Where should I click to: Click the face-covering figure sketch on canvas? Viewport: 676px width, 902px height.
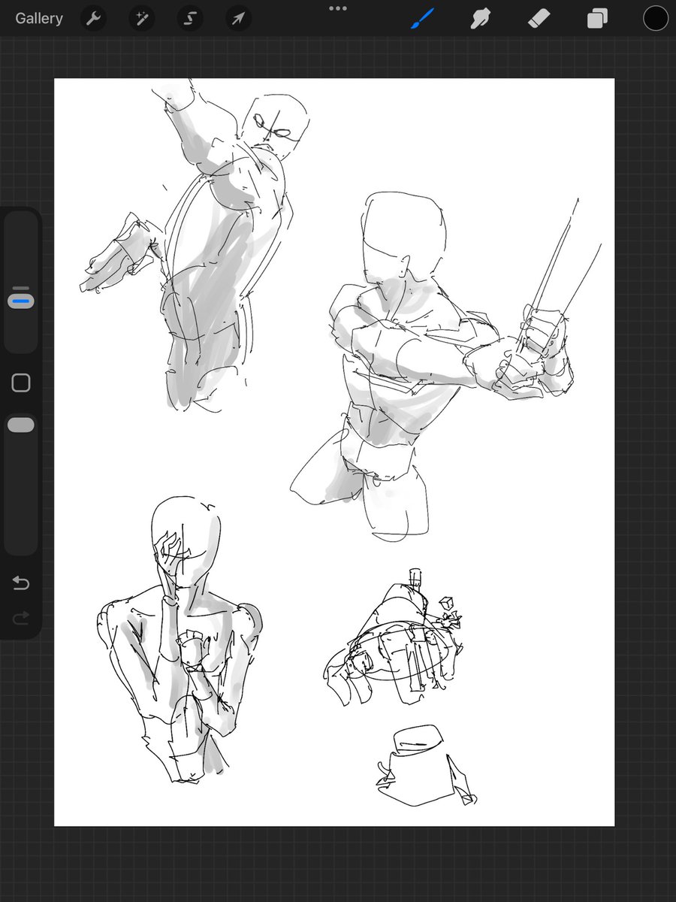180,639
